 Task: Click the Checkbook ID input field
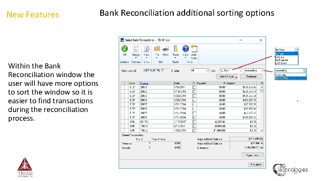pyautogui.click(x=156, y=71)
